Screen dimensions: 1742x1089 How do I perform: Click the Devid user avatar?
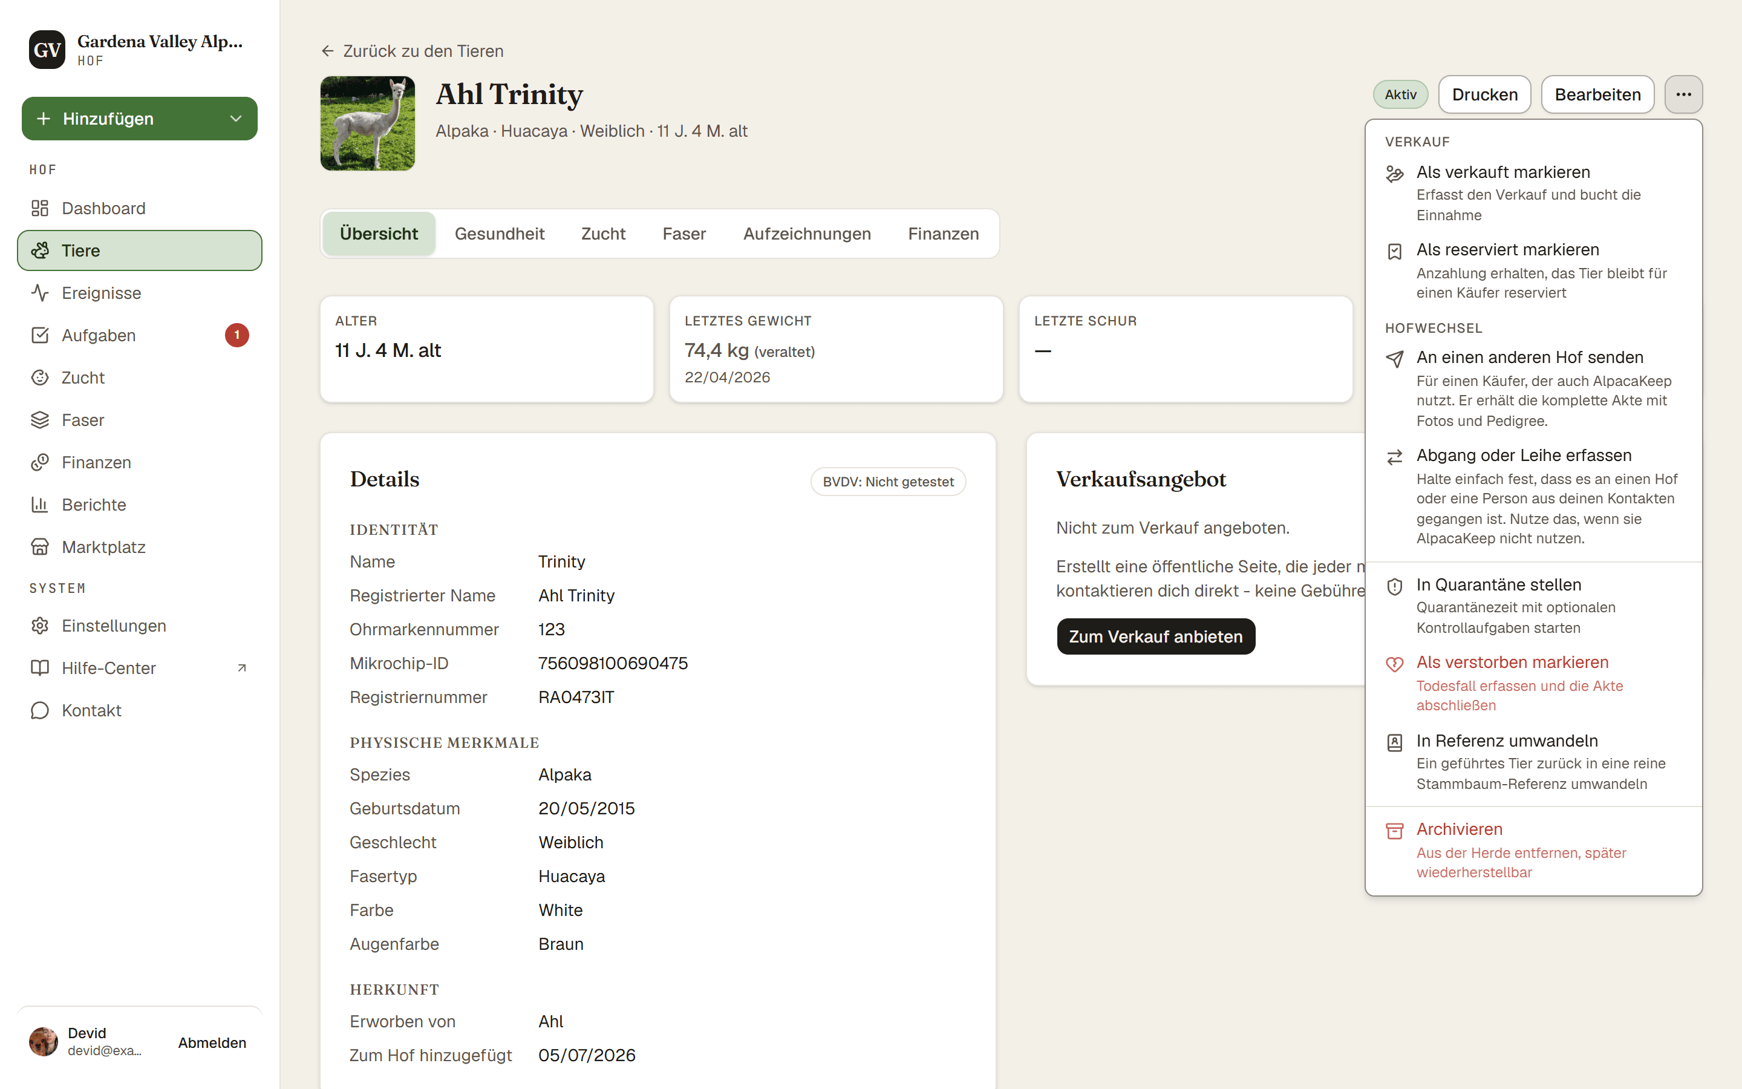(43, 1041)
